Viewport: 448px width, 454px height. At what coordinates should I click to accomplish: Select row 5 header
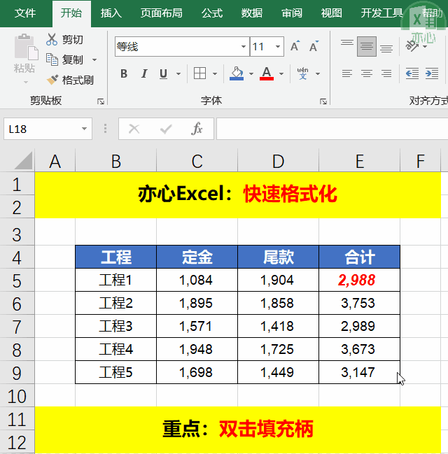click(x=17, y=281)
